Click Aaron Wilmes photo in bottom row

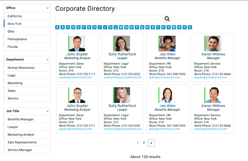(x=213, y=95)
